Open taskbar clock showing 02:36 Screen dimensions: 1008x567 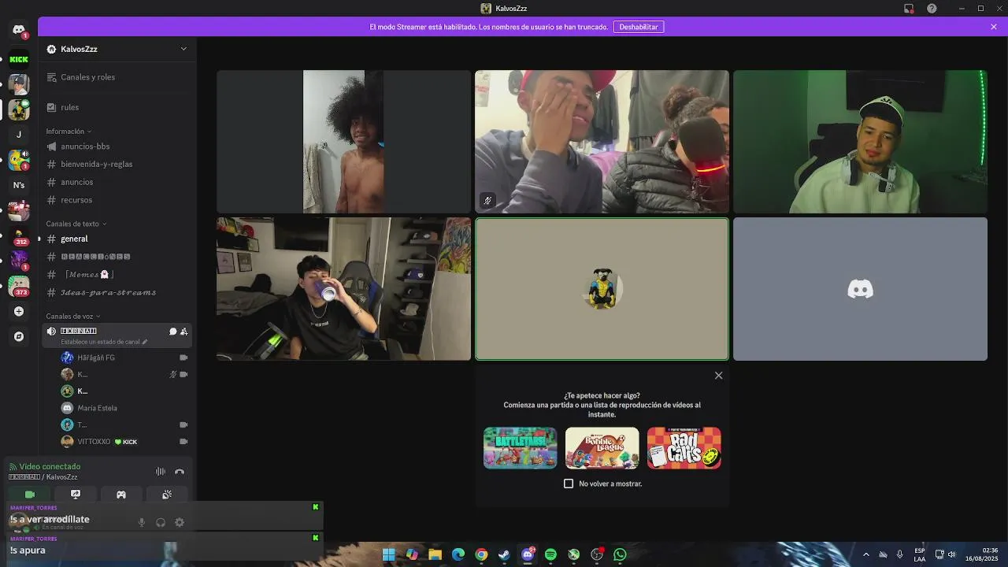click(x=983, y=554)
